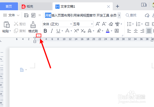Viewport: 154px width, 107px height.
Task: Toggle Bold formatting
Action: click(45, 31)
